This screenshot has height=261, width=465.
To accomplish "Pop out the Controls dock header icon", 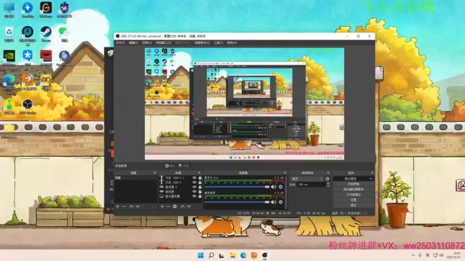I will click(372, 172).
